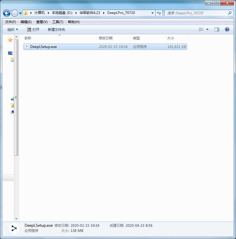Click 大小: 138 MB in details pane

coord(72,231)
